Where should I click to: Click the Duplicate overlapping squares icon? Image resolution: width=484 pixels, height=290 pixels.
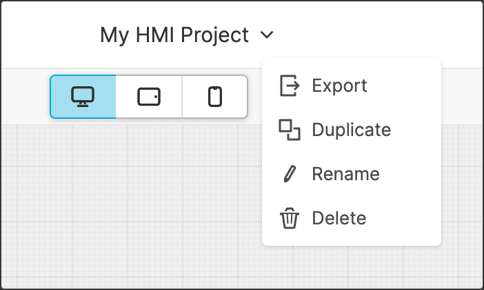pyautogui.click(x=290, y=130)
